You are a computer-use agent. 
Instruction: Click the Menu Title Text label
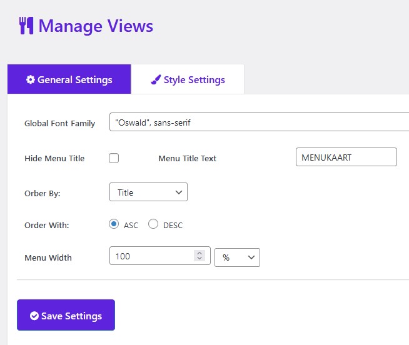(x=187, y=158)
